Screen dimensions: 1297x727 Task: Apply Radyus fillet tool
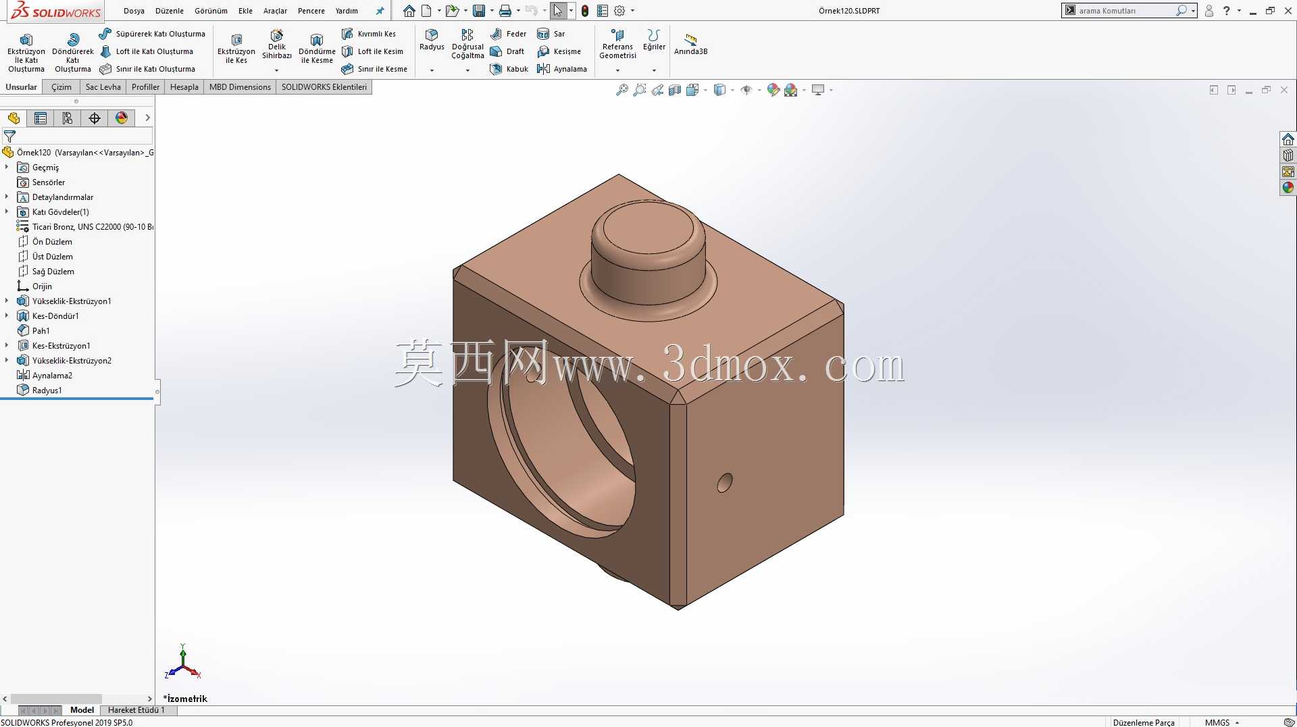432,40
